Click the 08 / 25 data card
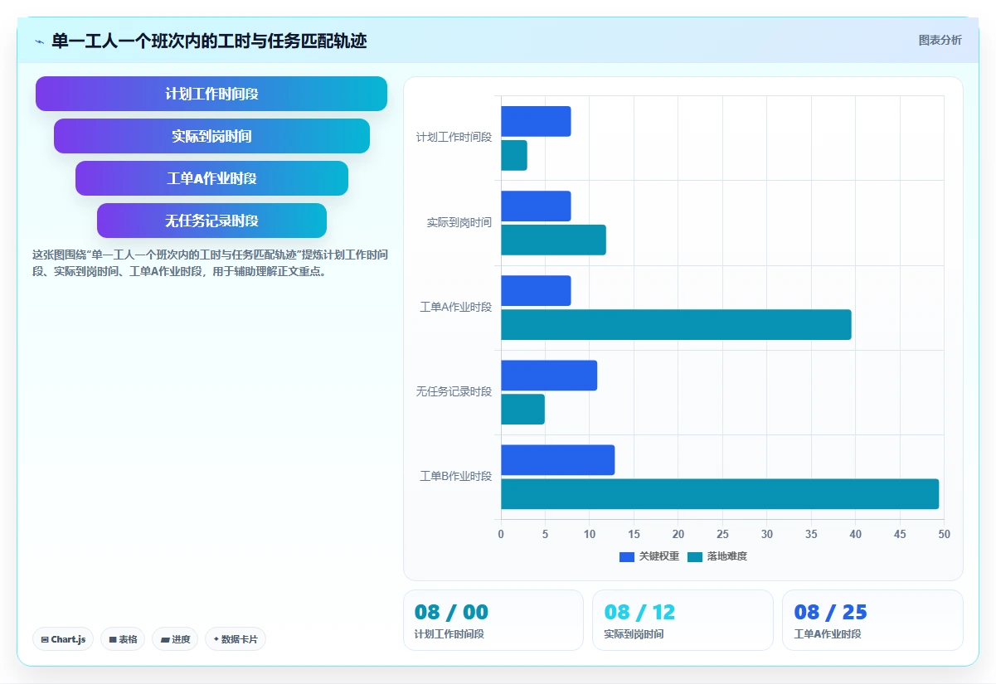The height and width of the screenshot is (684, 996). (x=872, y=620)
